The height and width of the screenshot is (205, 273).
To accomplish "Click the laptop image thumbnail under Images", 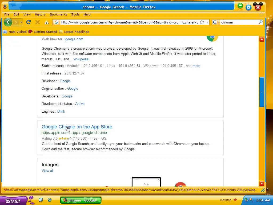I will point(146,182).
